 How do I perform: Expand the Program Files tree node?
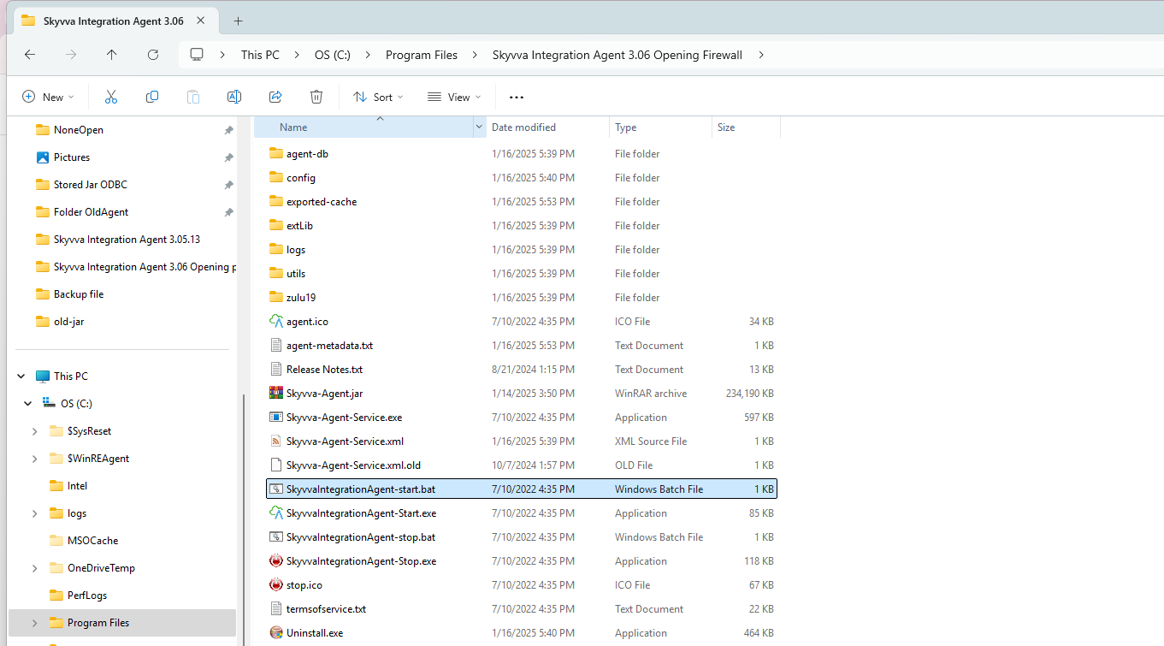pos(34,623)
